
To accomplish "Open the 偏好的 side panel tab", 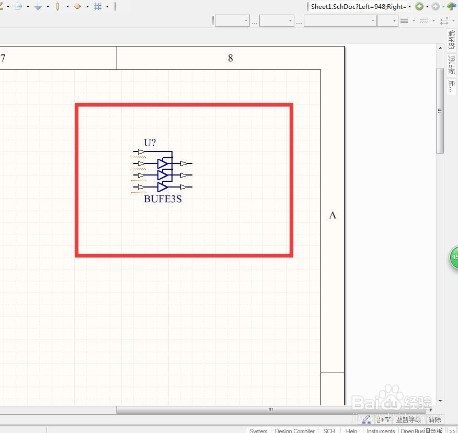I will click(x=451, y=40).
